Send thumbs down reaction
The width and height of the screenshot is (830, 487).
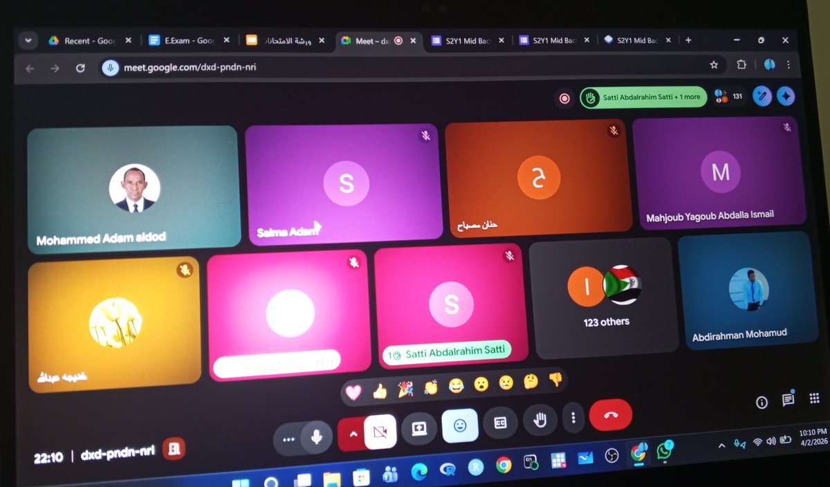[555, 378]
